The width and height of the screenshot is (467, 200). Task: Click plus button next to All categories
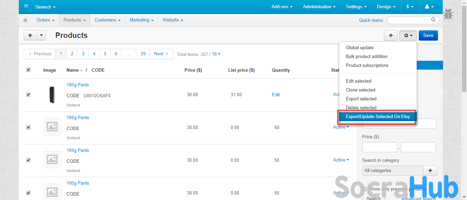coord(430,170)
